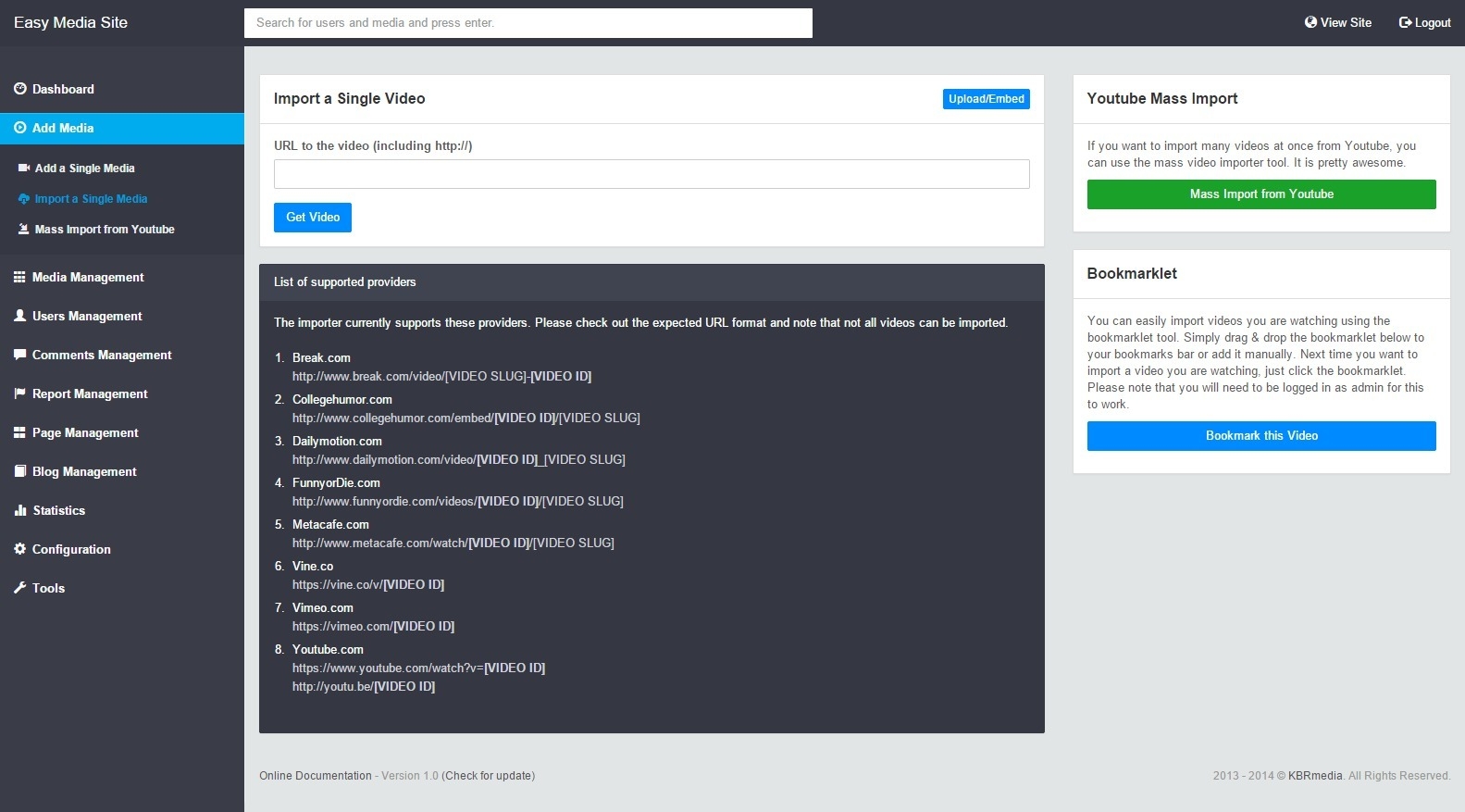This screenshot has height=812, width=1465.
Task: Go to Media Management
Action: point(122,277)
